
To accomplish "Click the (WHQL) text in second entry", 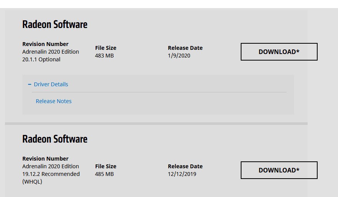I will pyautogui.click(x=32, y=182).
